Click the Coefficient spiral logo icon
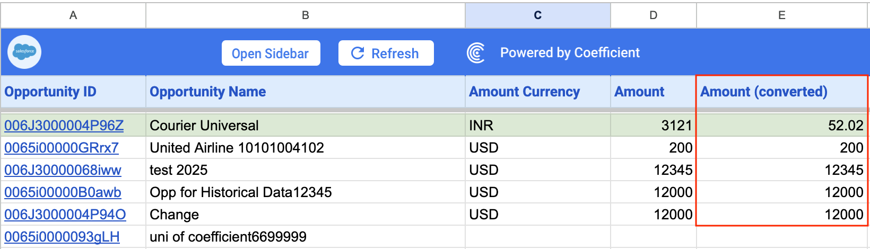Screen dimensions: 870x249 [476, 53]
